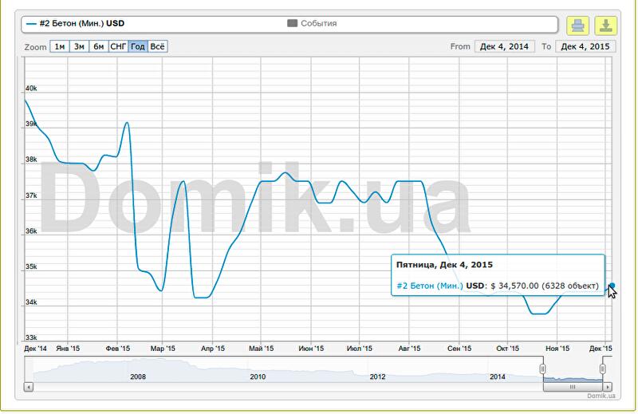Click the scrollbar thumb in navigator
Screen dimensions: 638x414
(572, 387)
